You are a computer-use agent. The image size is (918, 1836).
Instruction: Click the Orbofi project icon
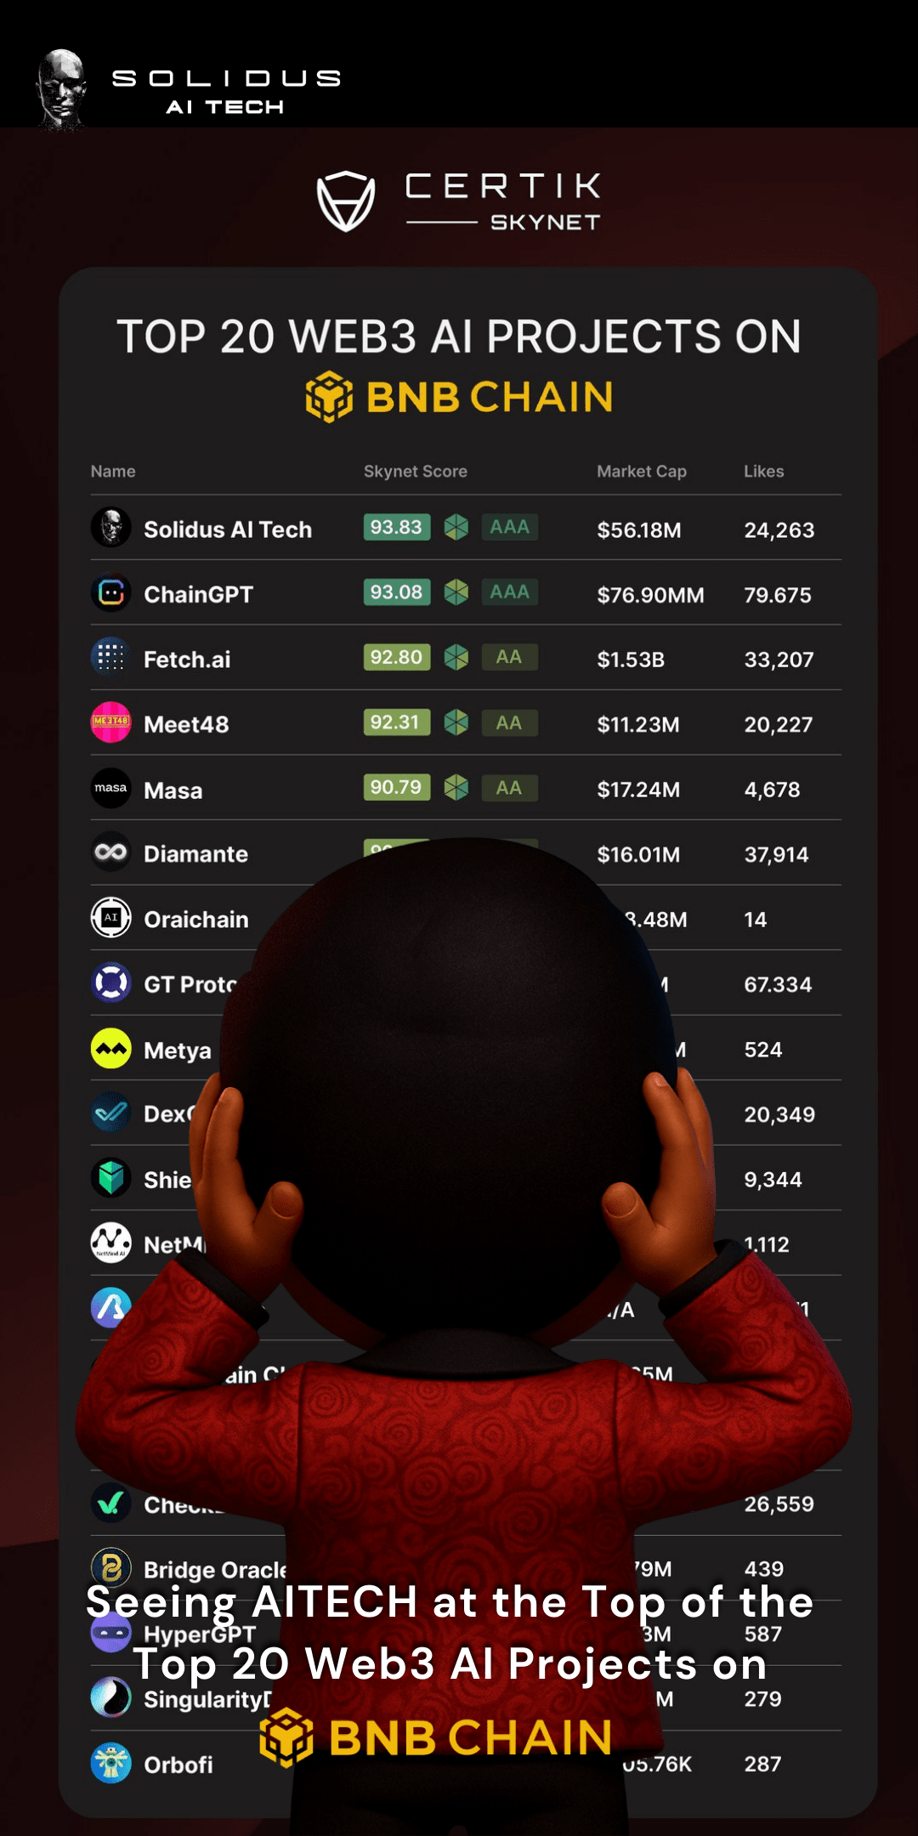tap(111, 1763)
